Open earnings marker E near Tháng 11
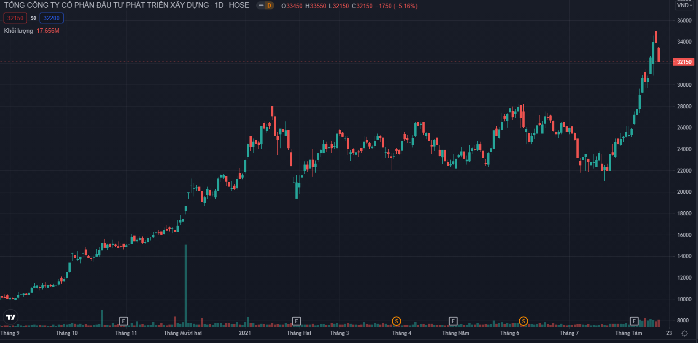 (123, 321)
